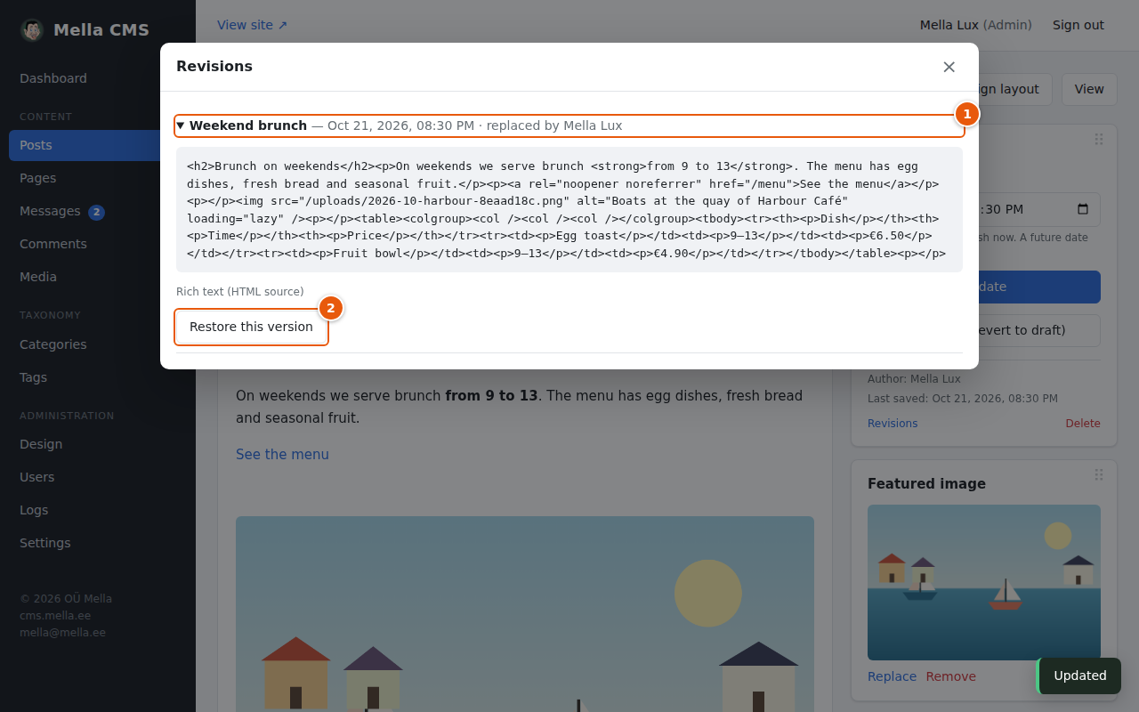This screenshot has width=1139, height=712.
Task: Close the Revisions dialog
Action: (x=949, y=67)
